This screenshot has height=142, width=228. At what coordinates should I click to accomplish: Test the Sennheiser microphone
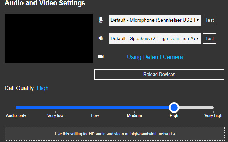click(x=209, y=20)
